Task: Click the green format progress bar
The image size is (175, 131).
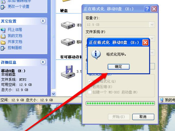Action: click(x=120, y=103)
